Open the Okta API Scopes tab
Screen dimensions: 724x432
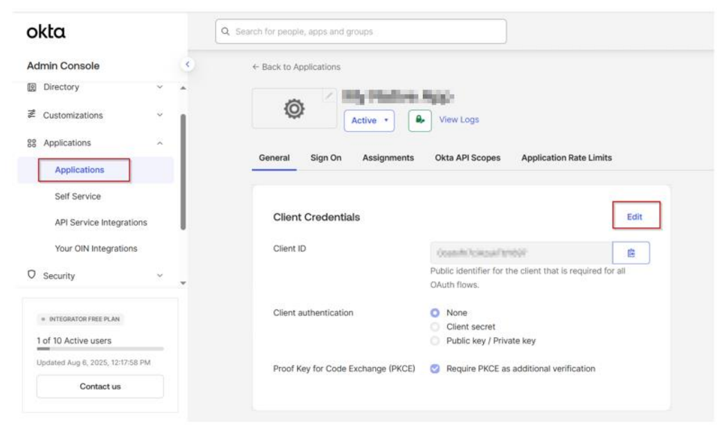467,158
